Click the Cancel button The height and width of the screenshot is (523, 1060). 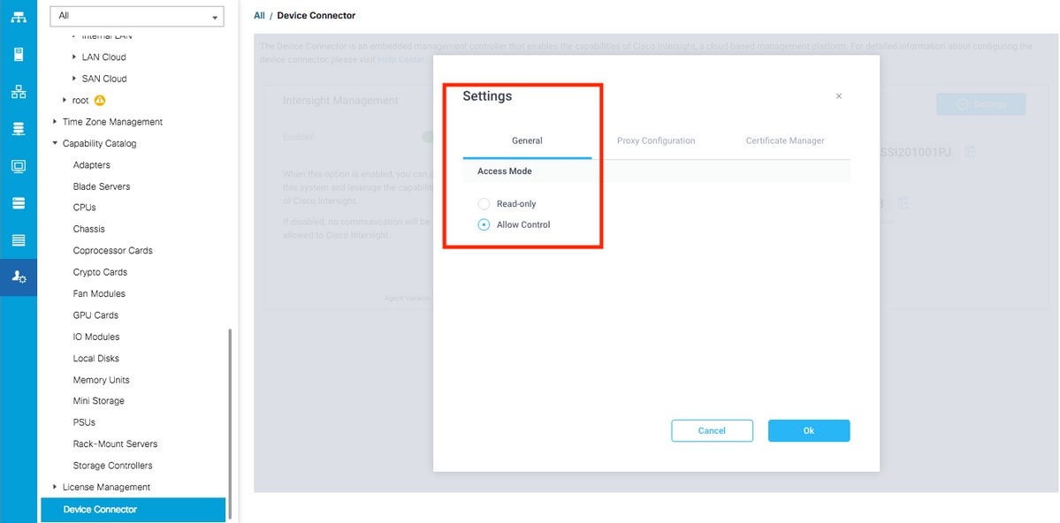pyautogui.click(x=712, y=430)
